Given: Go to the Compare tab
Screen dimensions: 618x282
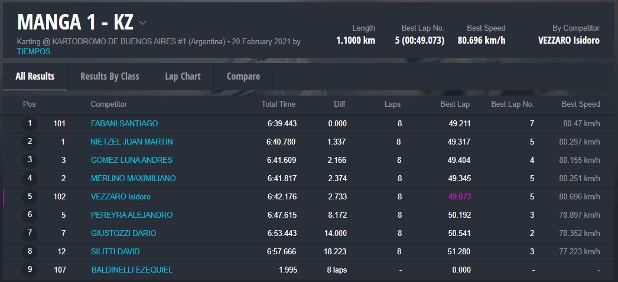Looking at the screenshot, I should pos(243,76).
